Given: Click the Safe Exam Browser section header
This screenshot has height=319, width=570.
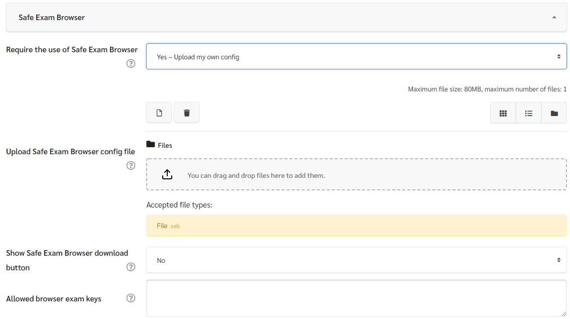Looking at the screenshot, I should [x=286, y=18].
